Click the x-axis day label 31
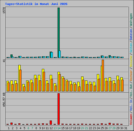 [x=126, y=128]
